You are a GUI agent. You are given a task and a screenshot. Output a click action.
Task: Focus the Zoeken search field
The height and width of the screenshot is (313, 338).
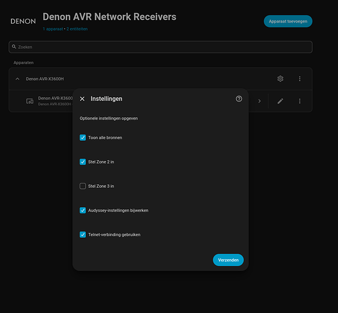click(x=161, y=47)
